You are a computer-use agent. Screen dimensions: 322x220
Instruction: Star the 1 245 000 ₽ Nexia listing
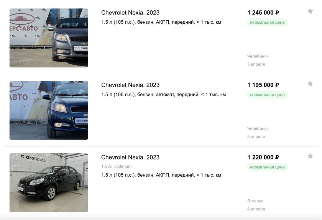coord(310,11)
